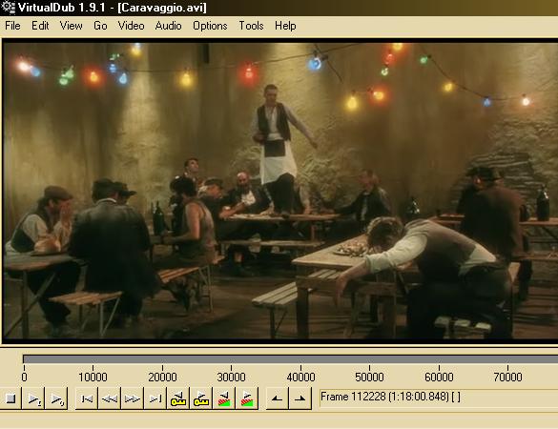Play the output video preview

(56, 398)
